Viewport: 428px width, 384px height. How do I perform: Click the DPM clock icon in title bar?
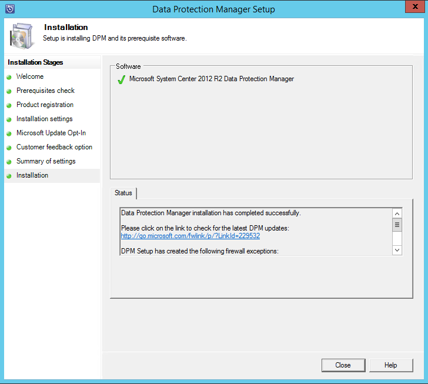10,9
